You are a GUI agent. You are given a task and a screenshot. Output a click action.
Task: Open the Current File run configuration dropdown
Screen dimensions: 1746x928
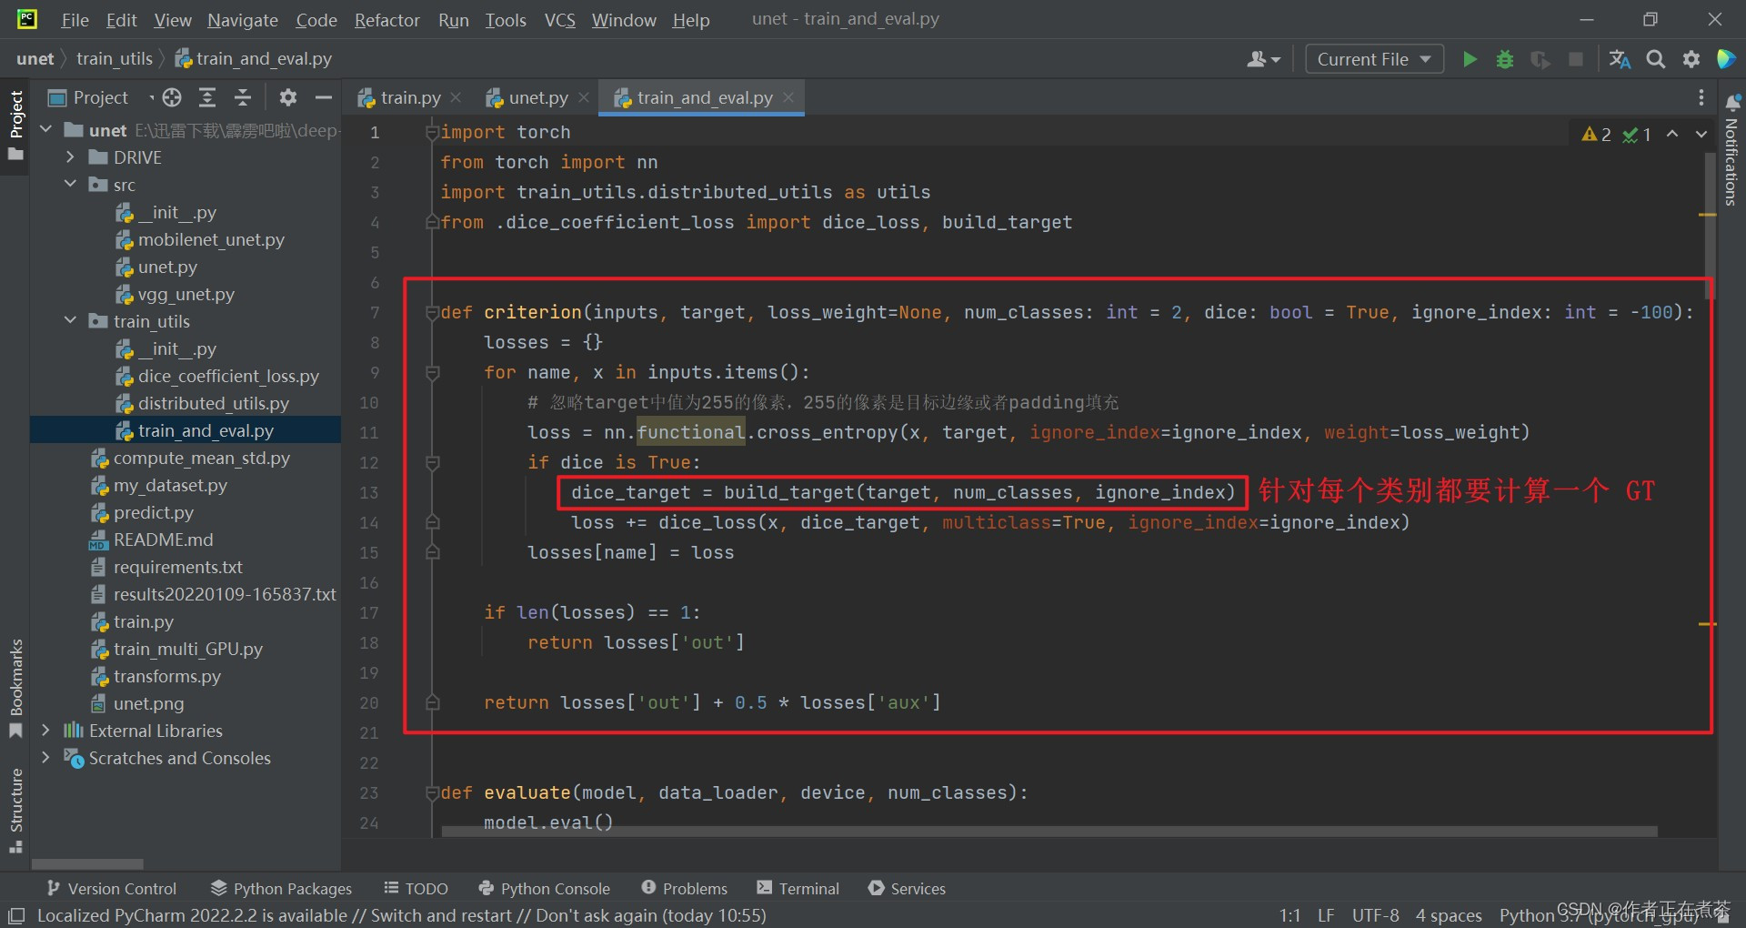[x=1373, y=58]
